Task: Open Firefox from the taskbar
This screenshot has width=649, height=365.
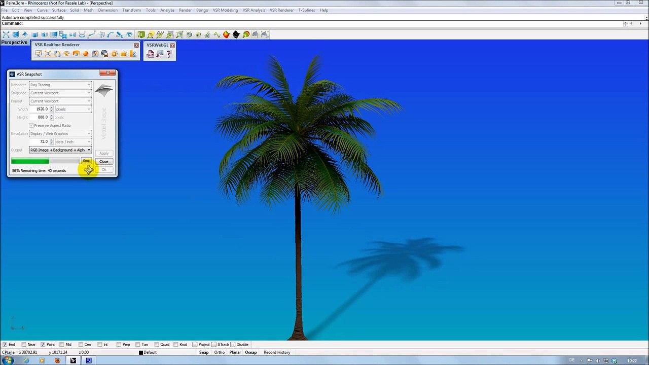Action: (57, 360)
